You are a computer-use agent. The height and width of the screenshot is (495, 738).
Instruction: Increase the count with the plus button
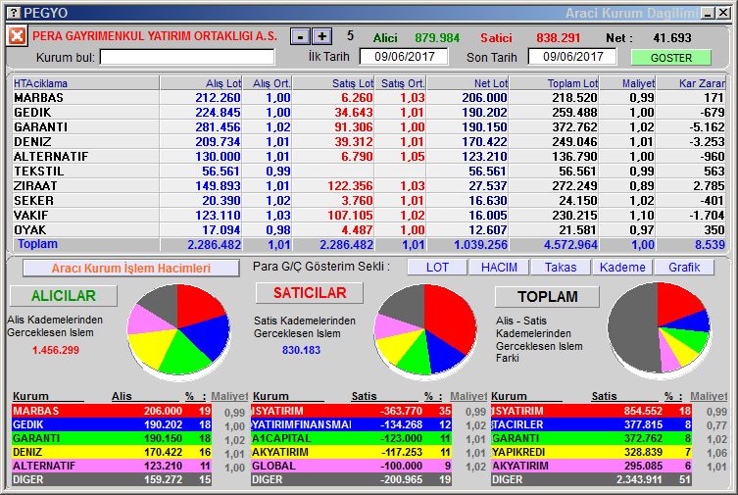321,36
